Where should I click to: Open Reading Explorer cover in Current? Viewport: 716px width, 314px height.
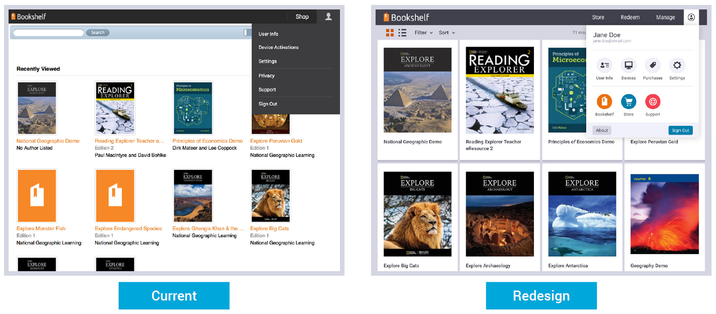[x=115, y=108]
